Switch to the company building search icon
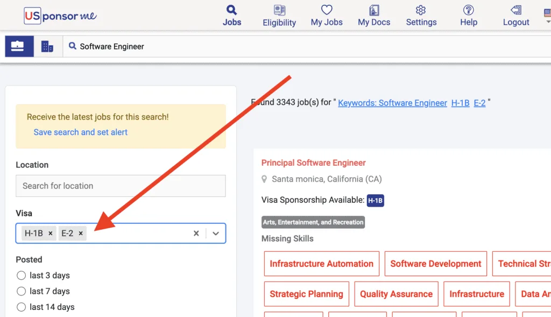Viewport: 551px width, 317px height. point(47,46)
